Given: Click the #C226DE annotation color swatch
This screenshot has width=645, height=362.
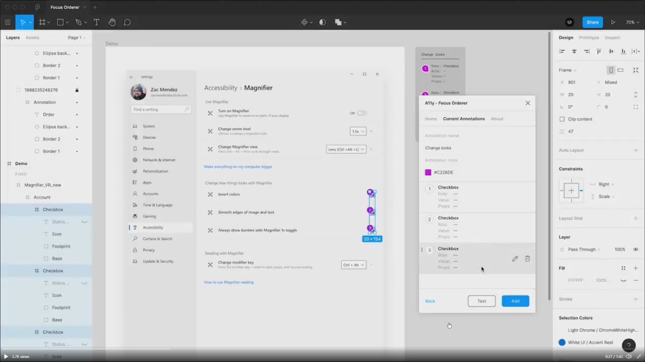Looking at the screenshot, I should click(x=428, y=172).
